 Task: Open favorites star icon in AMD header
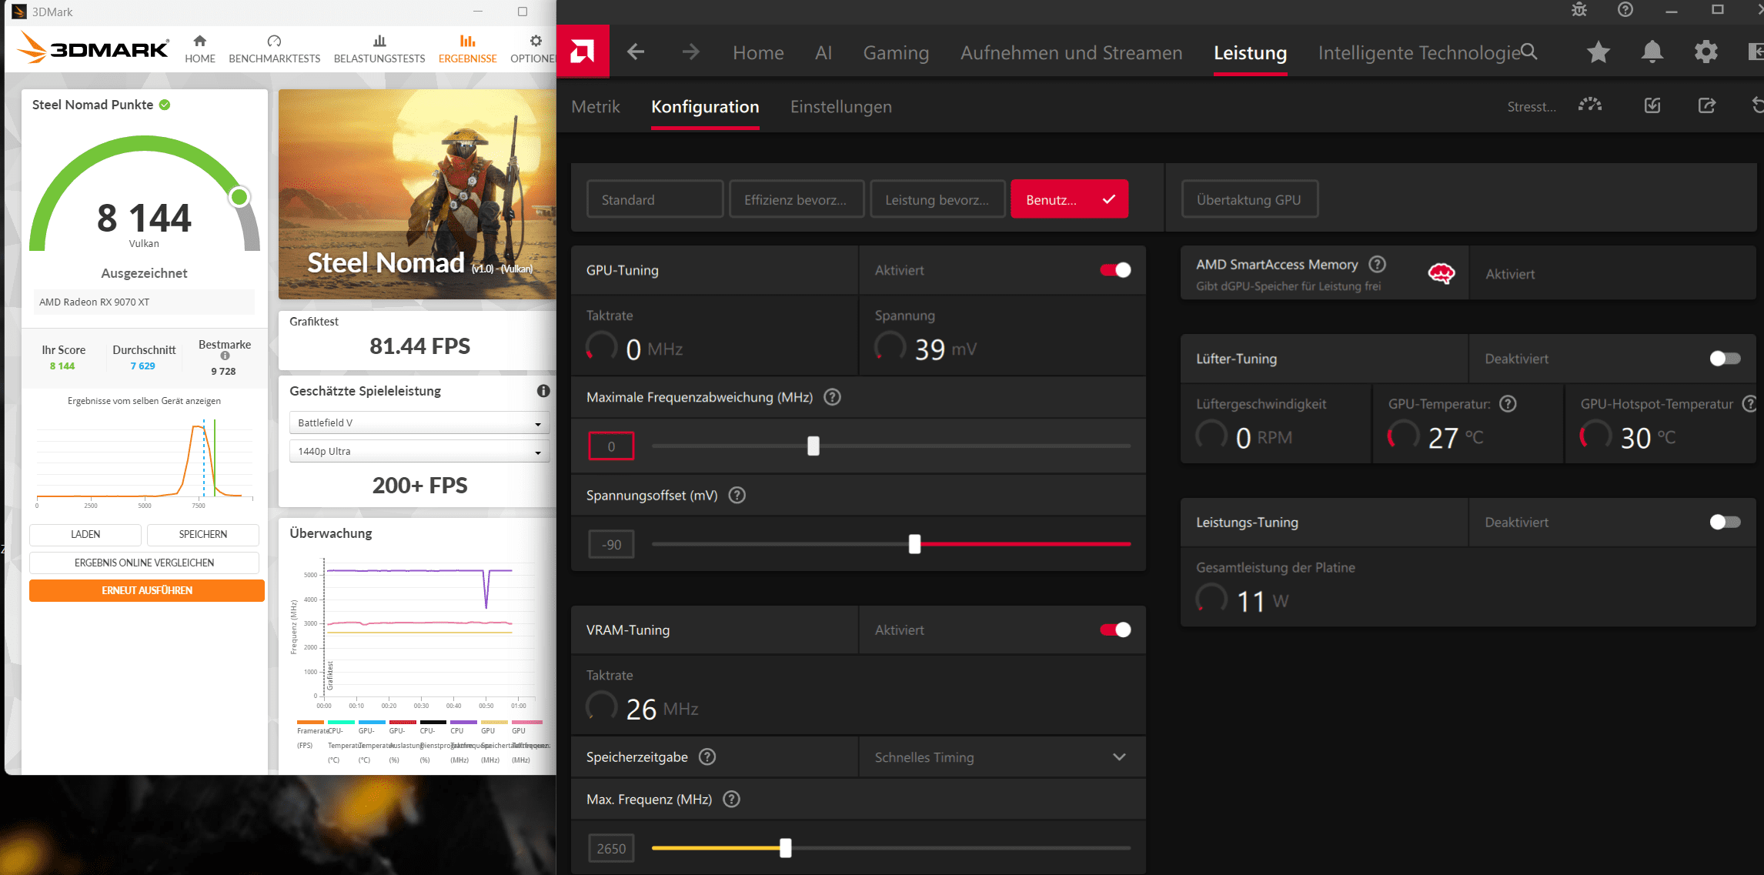pos(1599,52)
